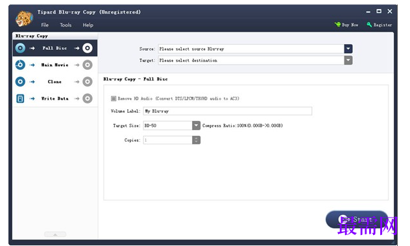Image resolution: width=410 pixels, height=246 pixels.
Task: Click the Full Disc target disc icon
Action: [88, 48]
